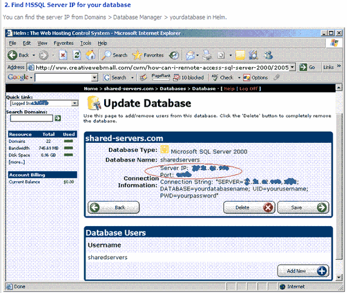Click the Search Domains text field
This screenshot has height=293, width=347.
(x=32, y=118)
